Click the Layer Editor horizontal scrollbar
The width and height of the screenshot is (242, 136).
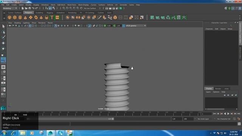point(216,109)
